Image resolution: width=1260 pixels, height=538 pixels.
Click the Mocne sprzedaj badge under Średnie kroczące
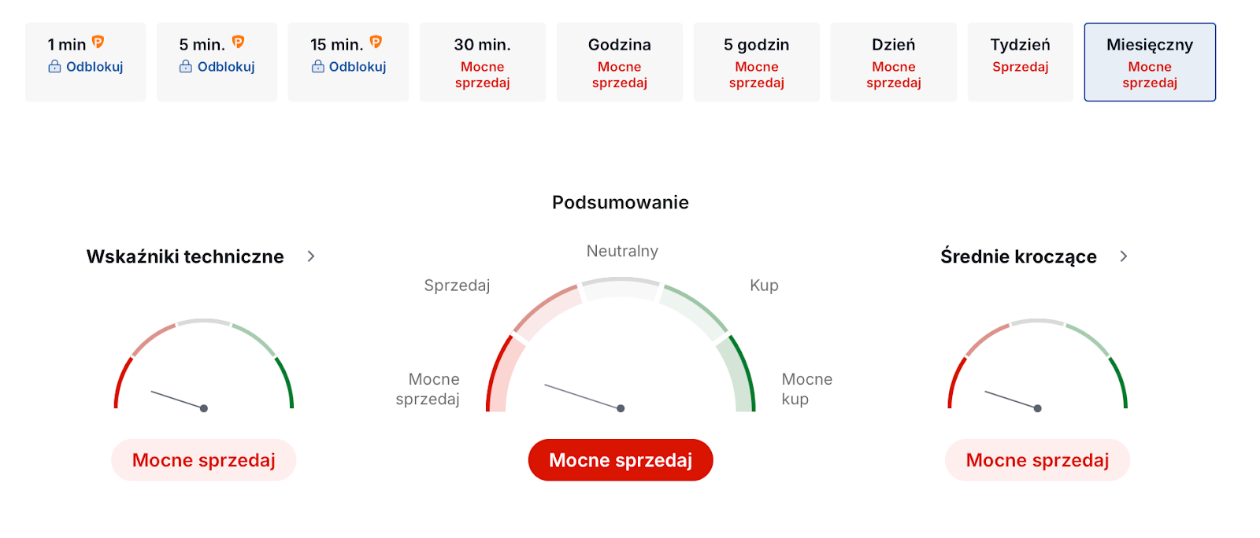tap(1037, 460)
